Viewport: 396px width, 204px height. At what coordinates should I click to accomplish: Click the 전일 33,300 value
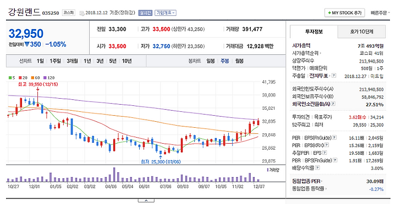click(x=117, y=29)
